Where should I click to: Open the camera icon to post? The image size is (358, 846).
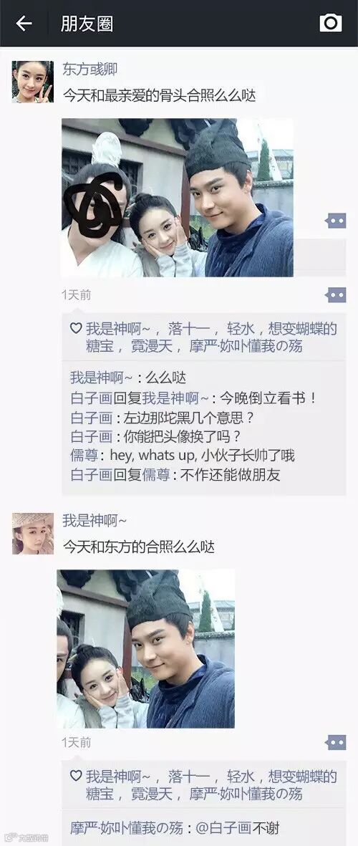[331, 23]
